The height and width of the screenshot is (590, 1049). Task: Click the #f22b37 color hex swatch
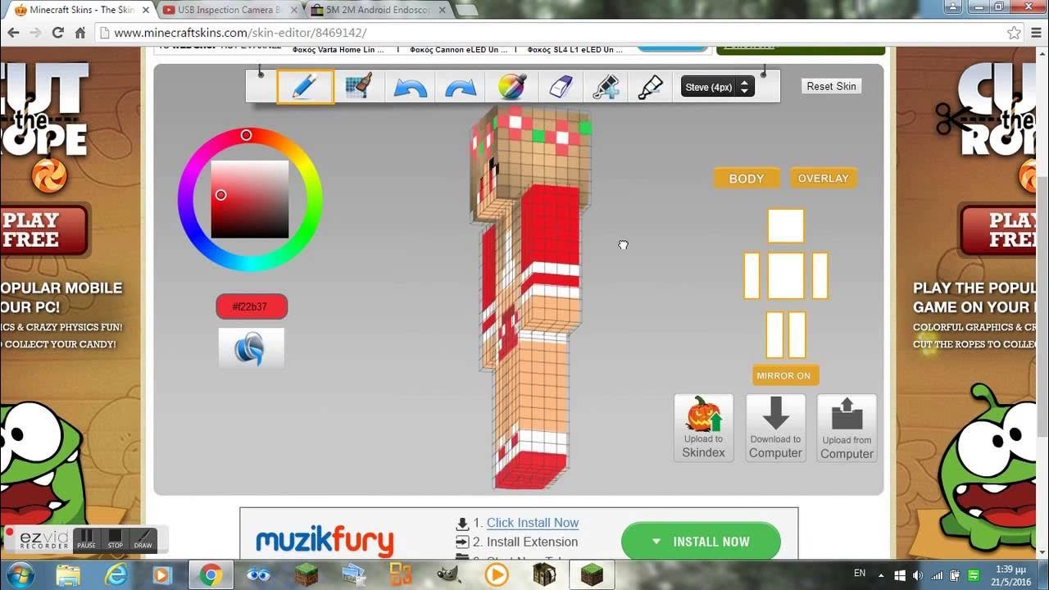pyautogui.click(x=252, y=306)
